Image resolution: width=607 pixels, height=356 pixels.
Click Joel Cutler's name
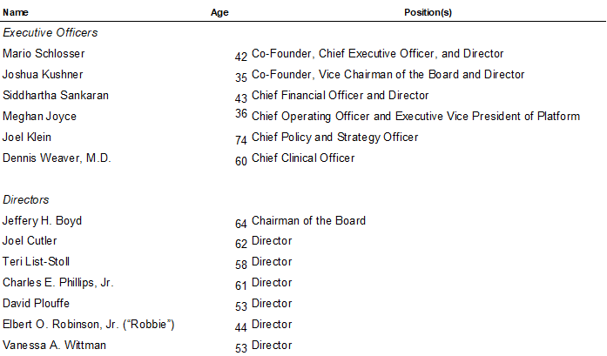[x=30, y=241]
